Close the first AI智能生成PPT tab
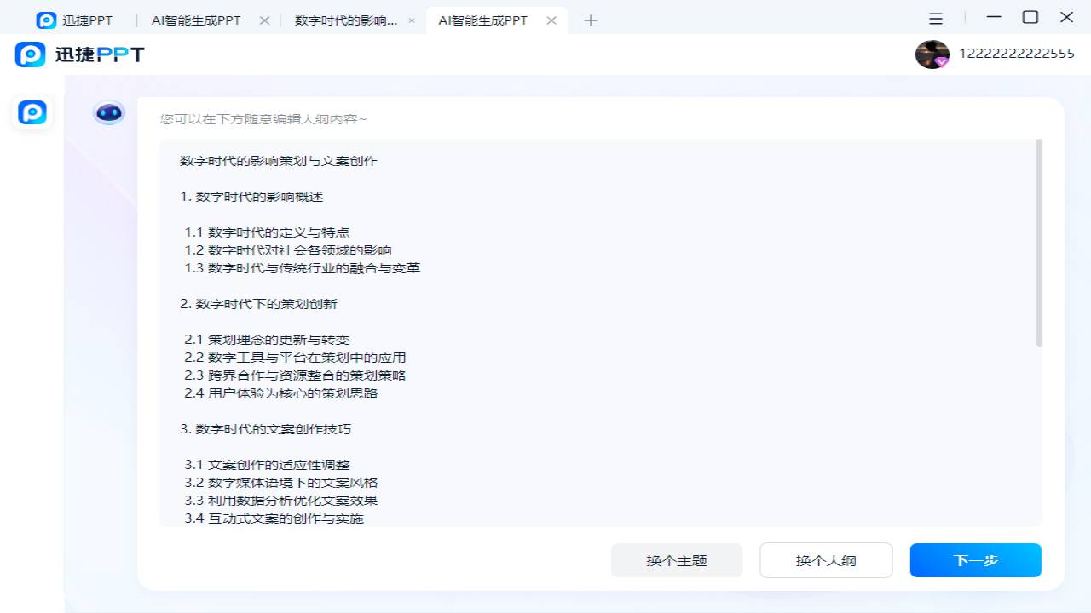The image size is (1091, 613). click(x=263, y=19)
